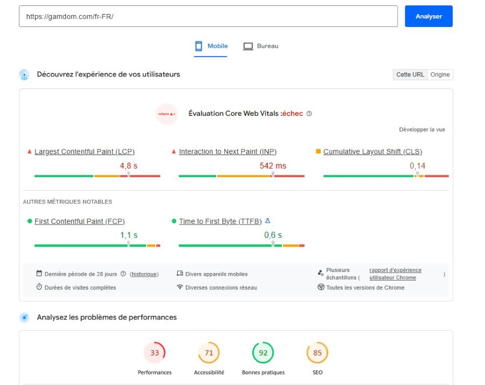Click the TTFB distribution bar

(241, 246)
